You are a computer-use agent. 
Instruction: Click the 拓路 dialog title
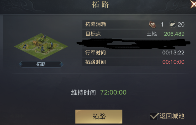pos(100,4)
